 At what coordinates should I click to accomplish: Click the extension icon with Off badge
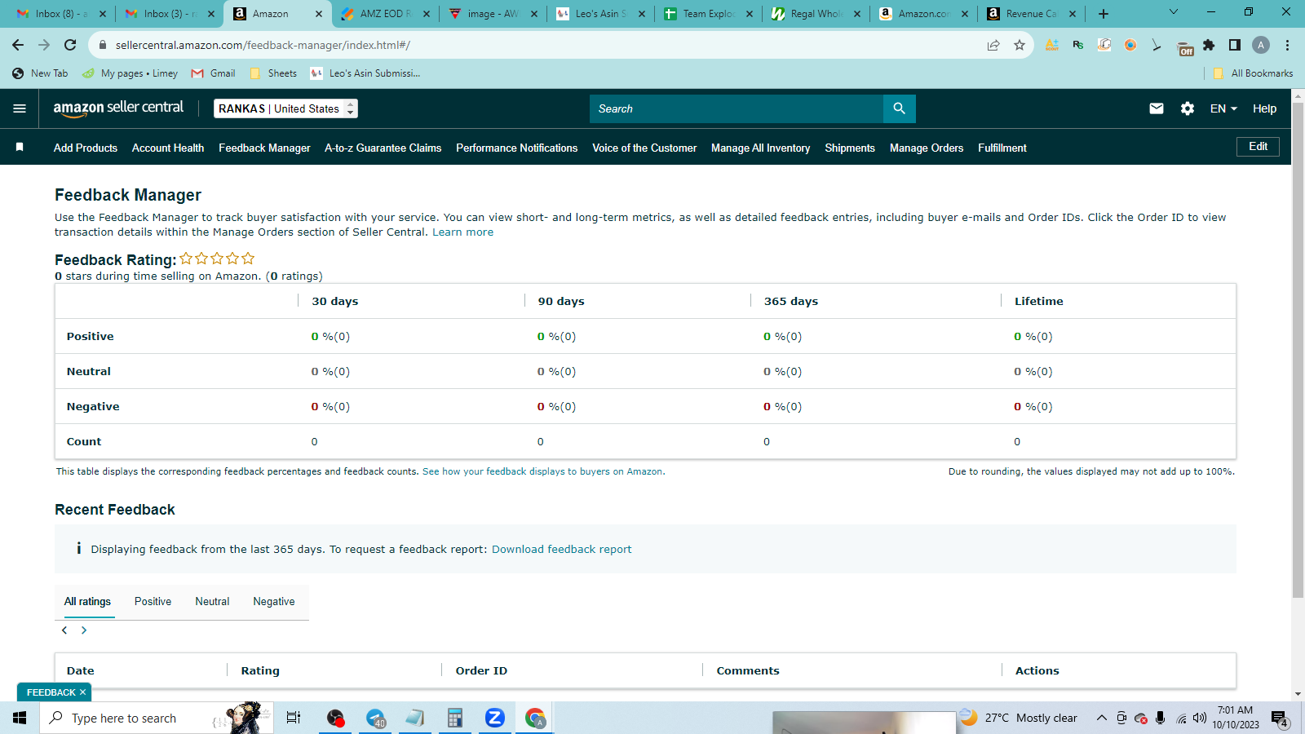coord(1184,46)
